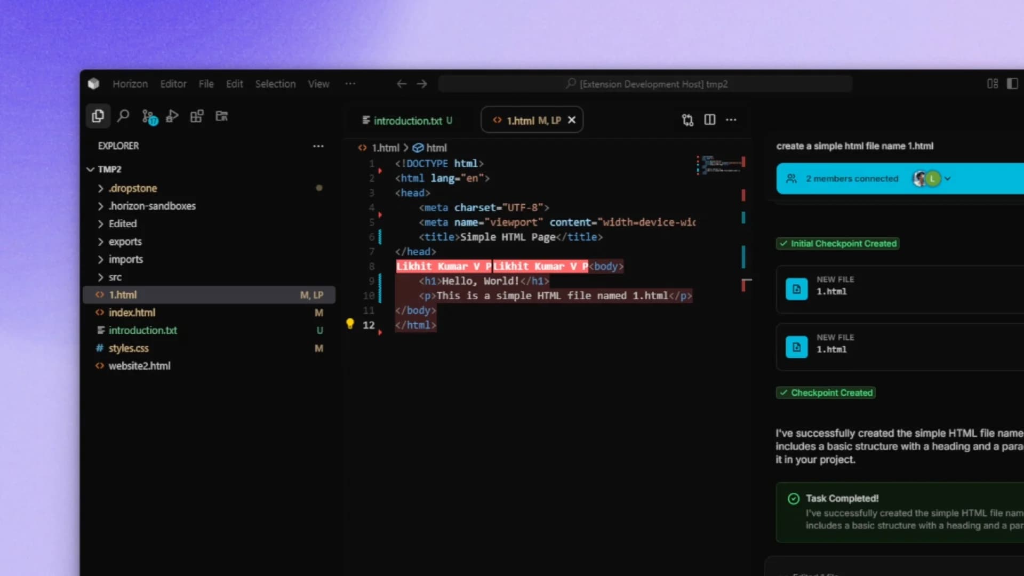The image size is (1024, 576).
Task: Split the editor with the layout icon
Action: click(709, 120)
